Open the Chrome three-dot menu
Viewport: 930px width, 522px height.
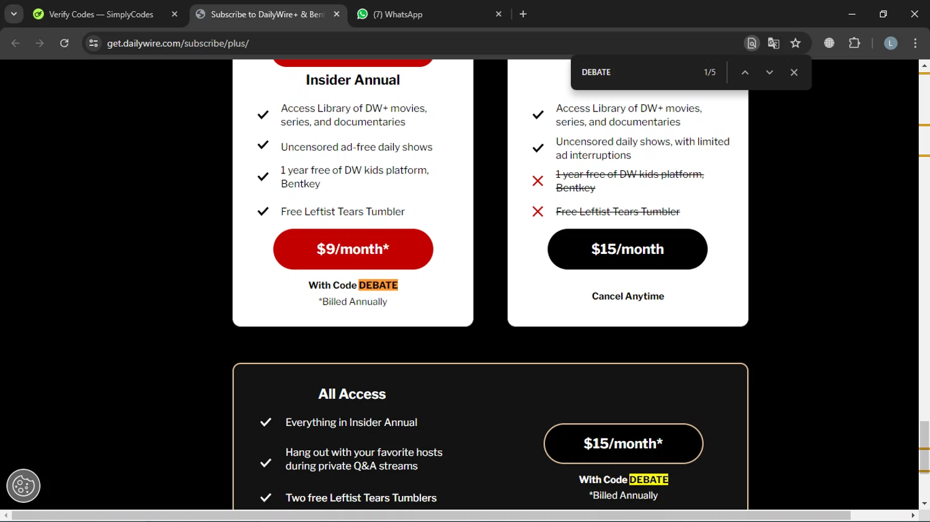click(x=915, y=43)
